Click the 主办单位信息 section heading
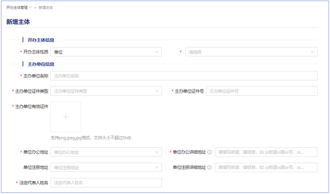The height and width of the screenshot is (194, 330). tap(41, 64)
